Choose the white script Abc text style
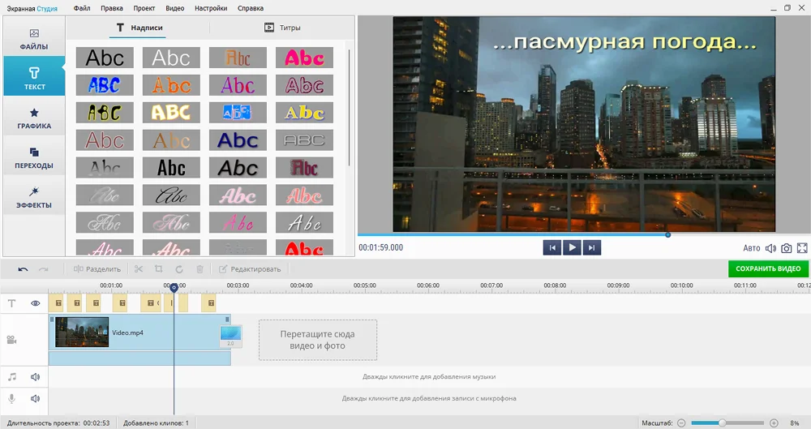This screenshot has height=429, width=811. click(304, 222)
